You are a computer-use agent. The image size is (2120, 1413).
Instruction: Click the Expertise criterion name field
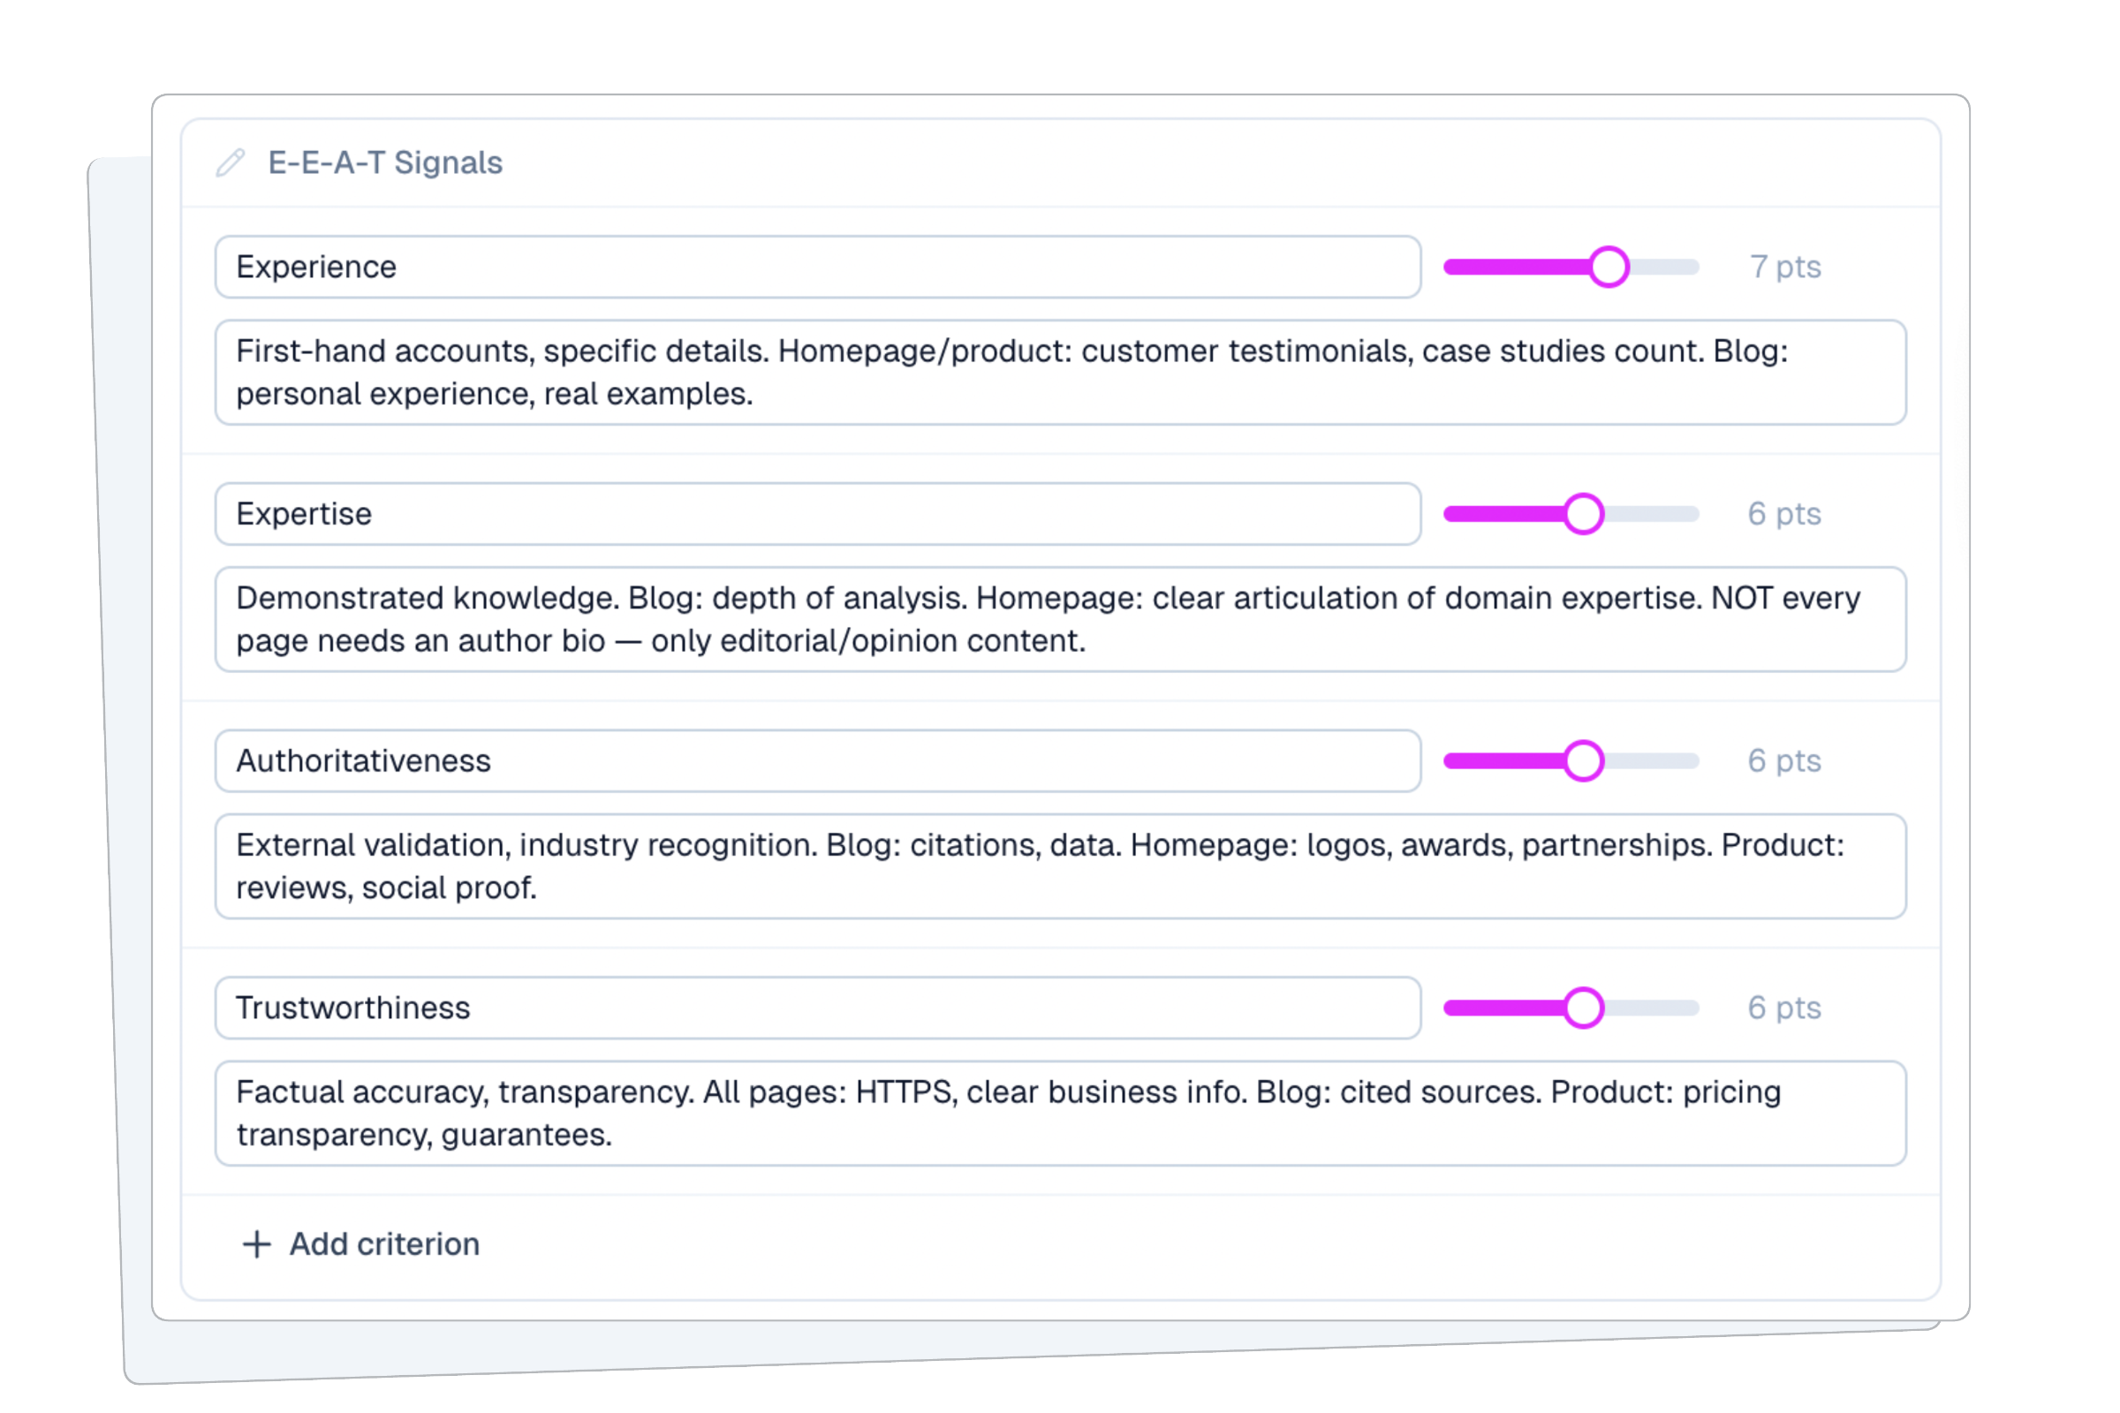pyautogui.click(x=816, y=515)
